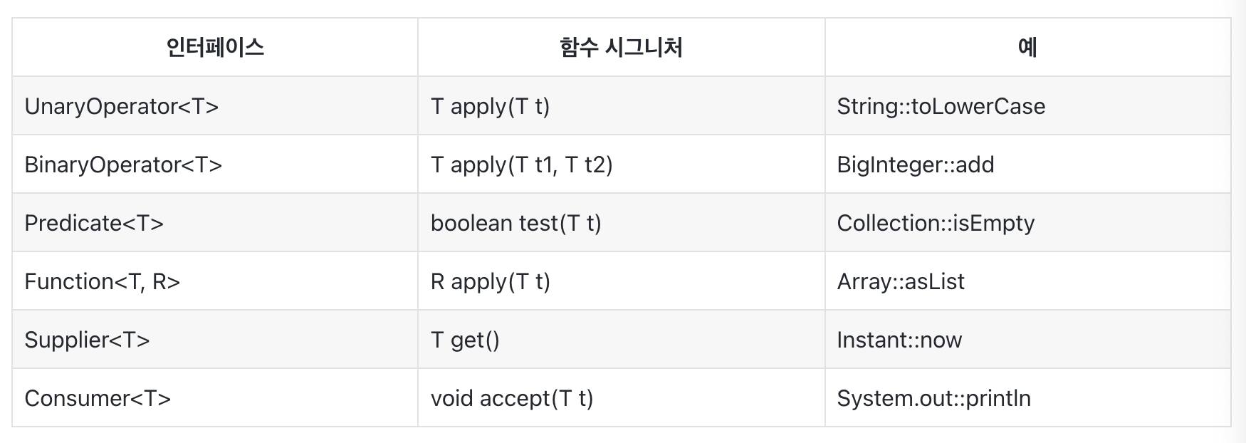Click the R apply(T t) signature
The image size is (1246, 443).
point(490,281)
